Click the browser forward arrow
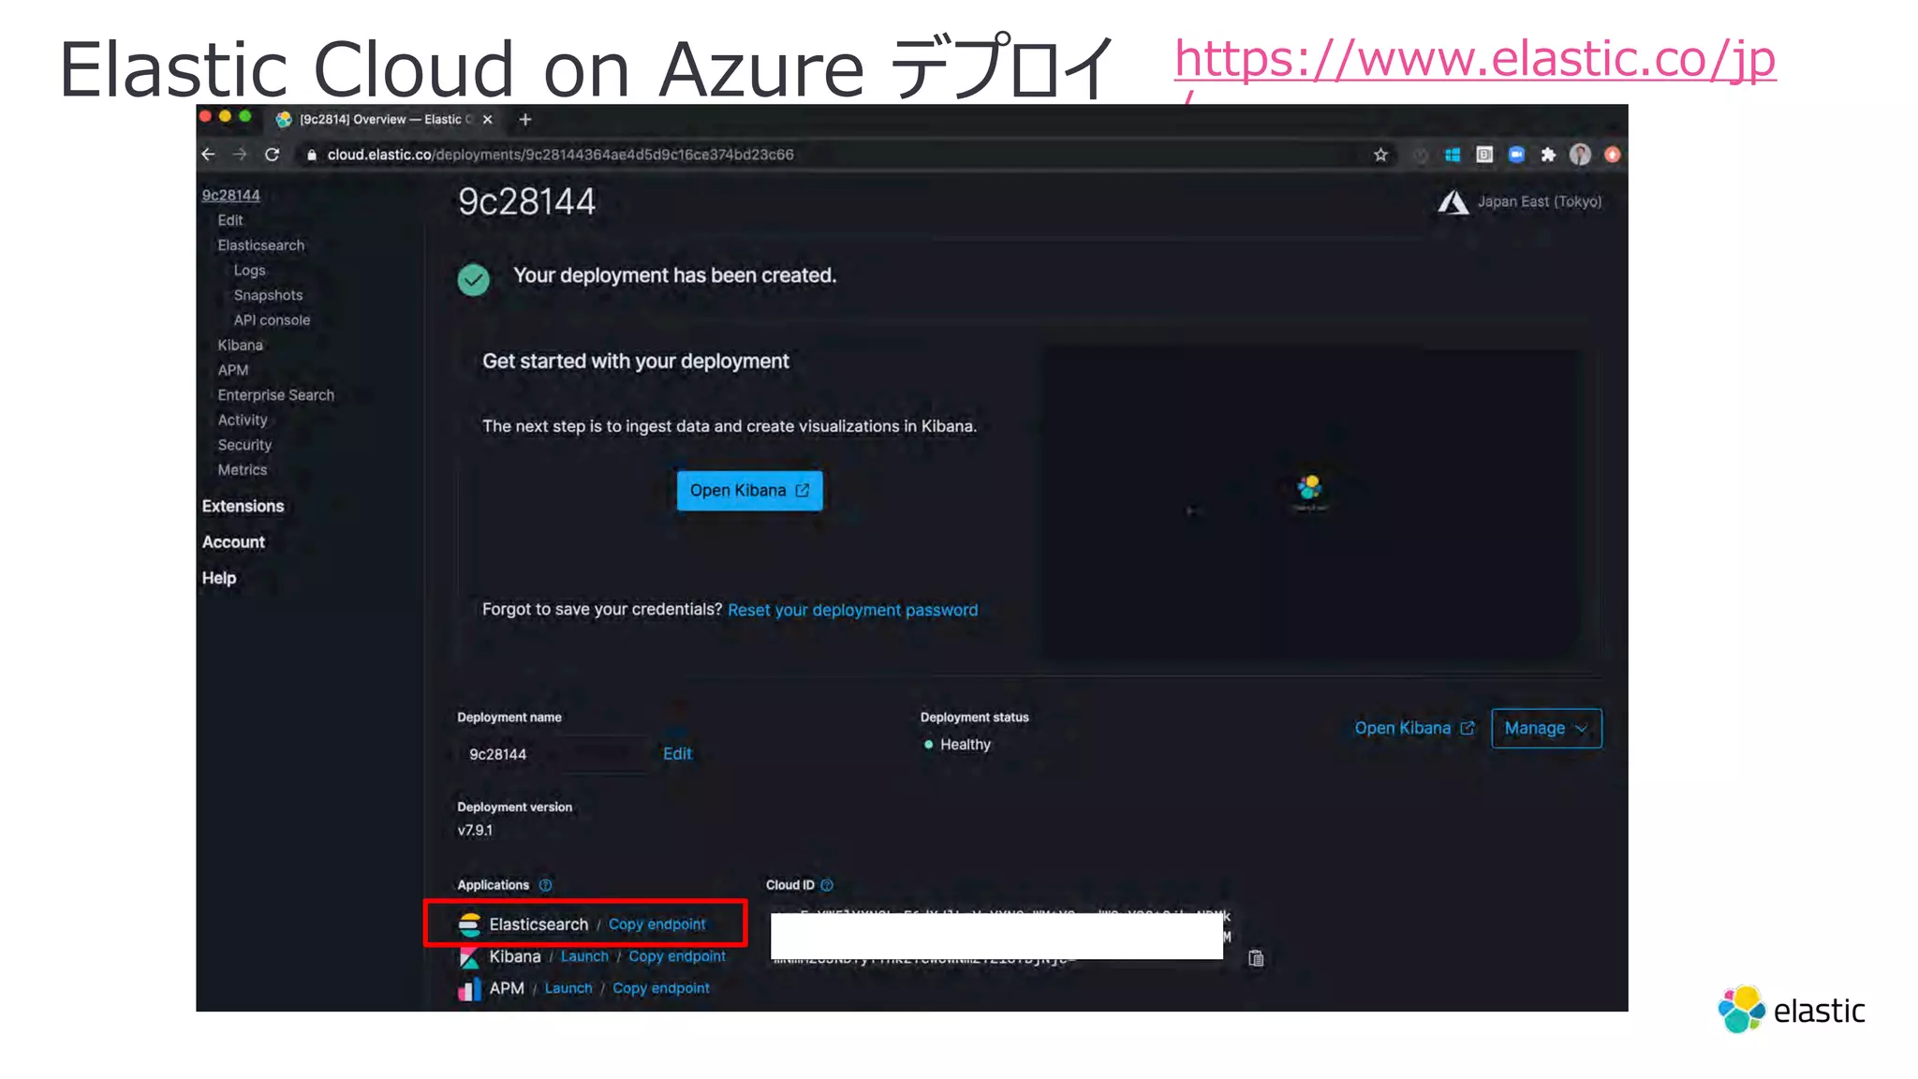The width and height of the screenshot is (1918, 1079). 241,155
